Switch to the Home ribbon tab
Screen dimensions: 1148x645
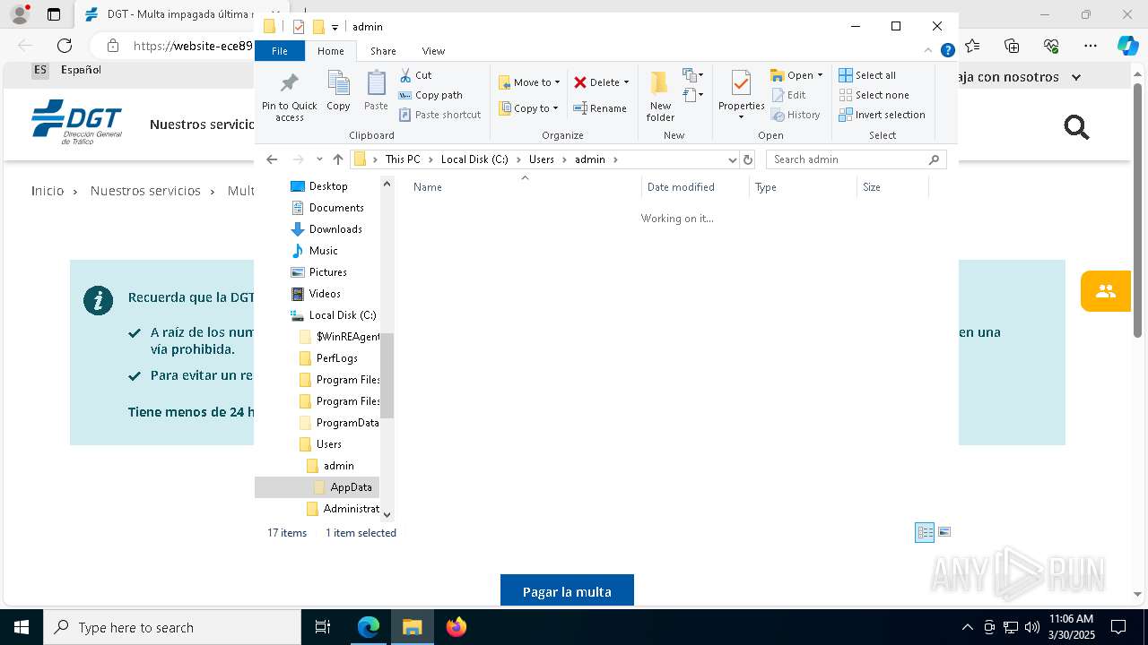pyautogui.click(x=330, y=51)
